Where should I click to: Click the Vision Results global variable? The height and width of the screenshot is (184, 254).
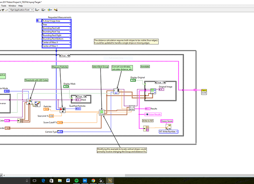(153, 114)
